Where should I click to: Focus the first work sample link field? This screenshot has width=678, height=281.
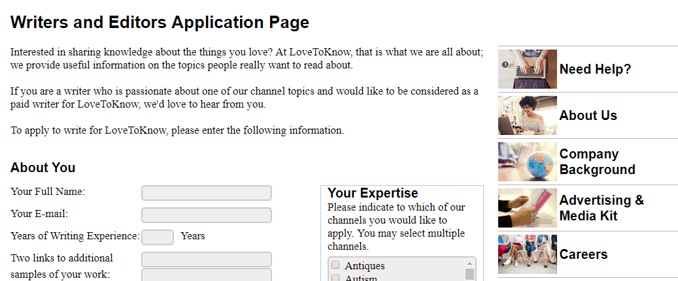click(207, 259)
